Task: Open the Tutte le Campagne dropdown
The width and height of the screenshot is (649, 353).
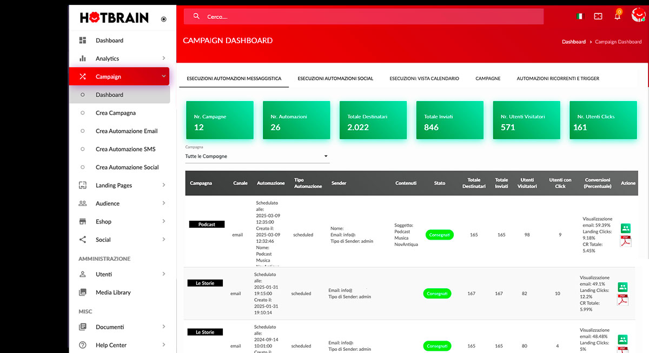Action: pyautogui.click(x=257, y=157)
